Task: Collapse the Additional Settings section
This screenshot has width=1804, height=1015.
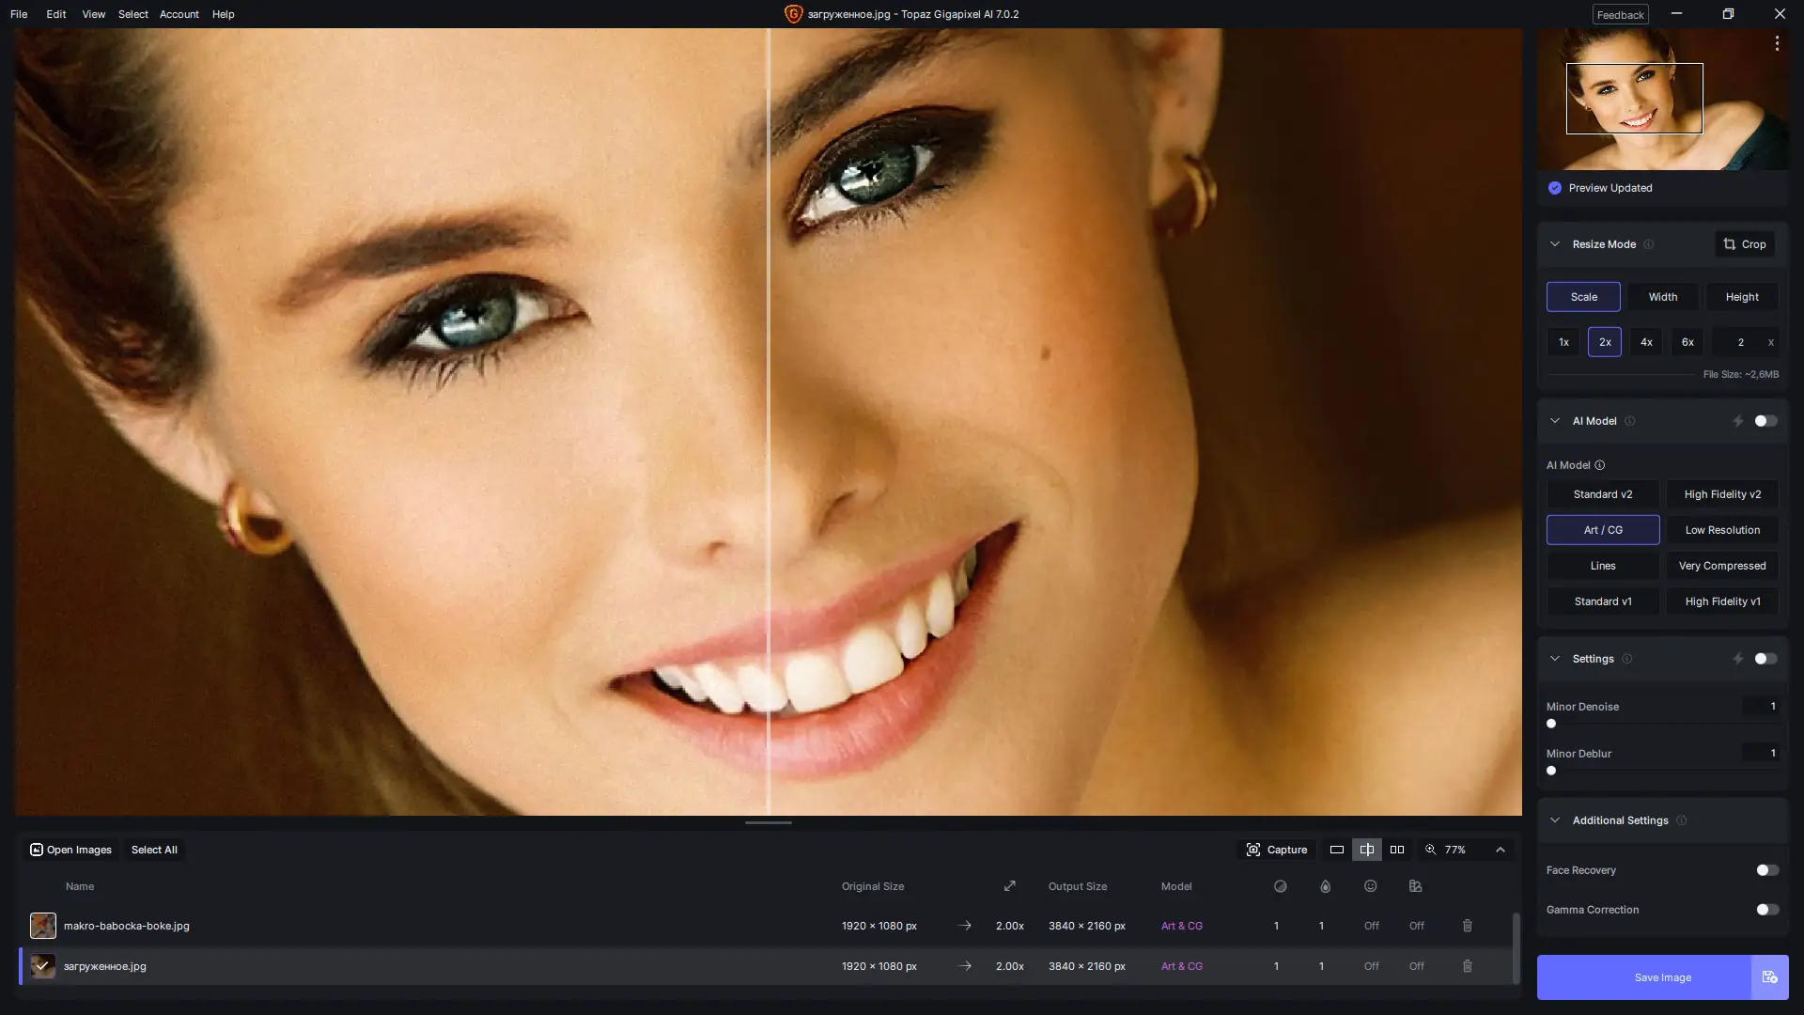Action: (1555, 820)
